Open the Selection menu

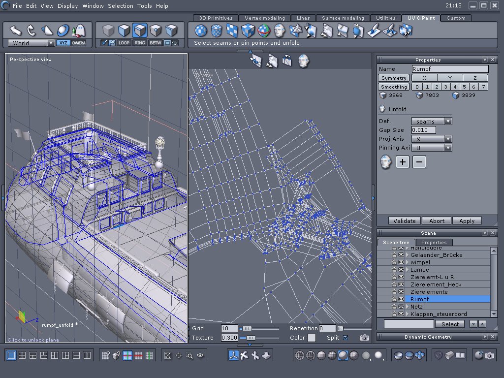120,6
